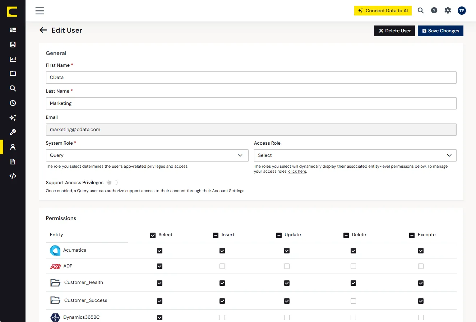Click the Acumatica connection icon
476x322 pixels.
[x=55, y=250]
